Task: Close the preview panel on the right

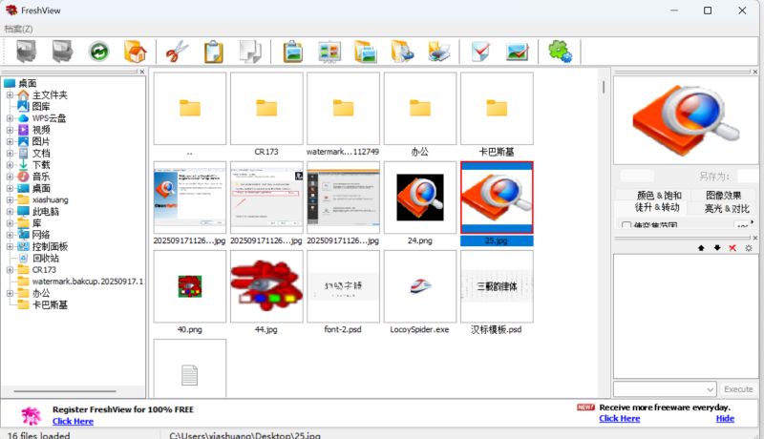Action: point(755,72)
